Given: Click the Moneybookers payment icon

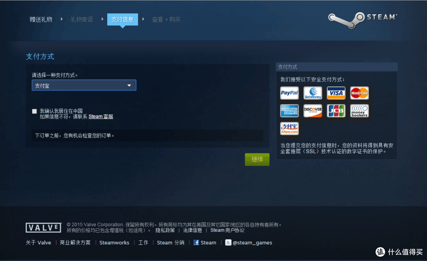Looking at the screenshot, I should point(359,111).
